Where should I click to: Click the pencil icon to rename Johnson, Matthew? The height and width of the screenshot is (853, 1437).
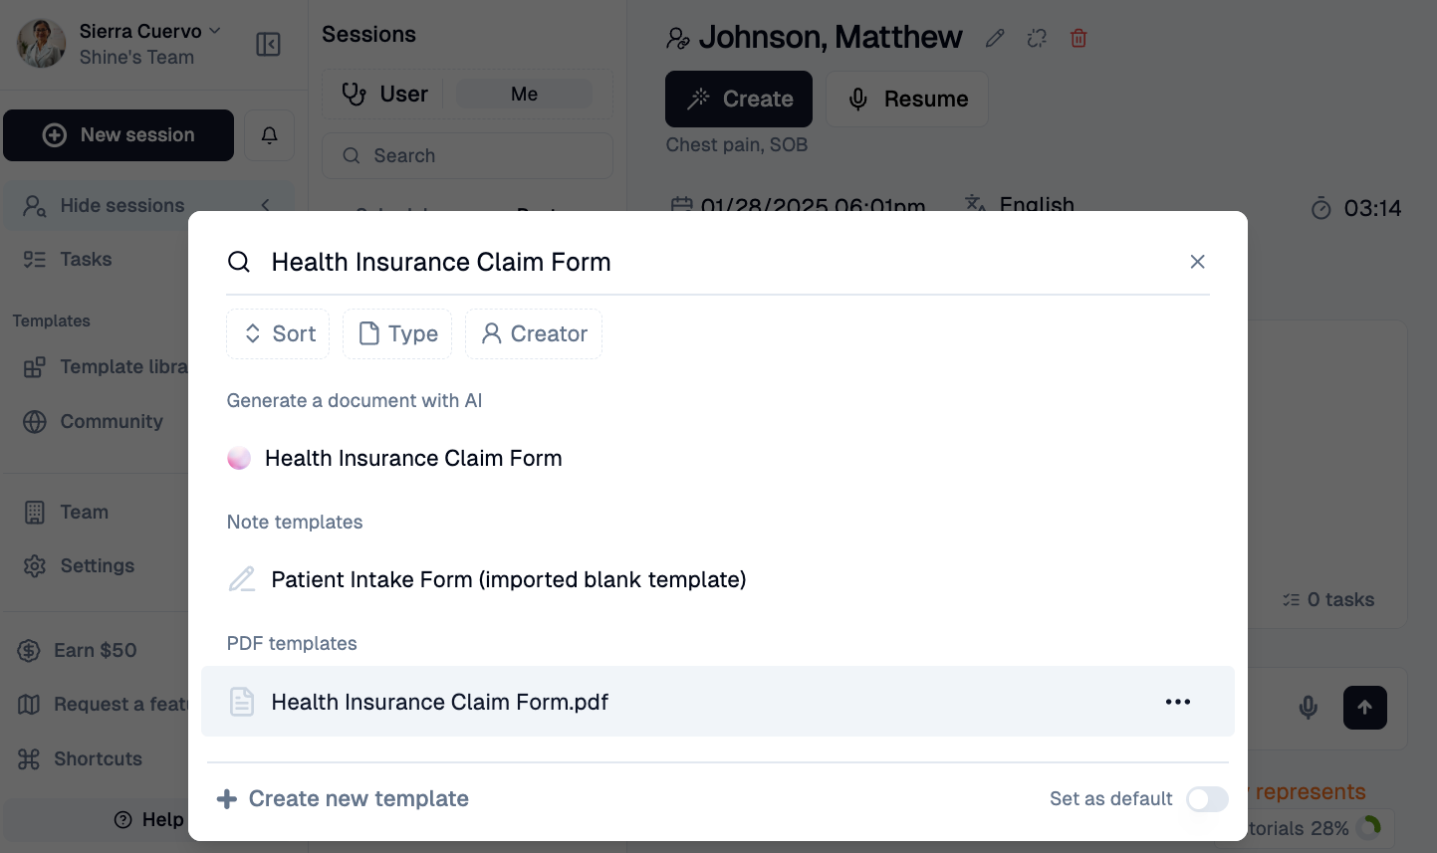click(x=995, y=37)
